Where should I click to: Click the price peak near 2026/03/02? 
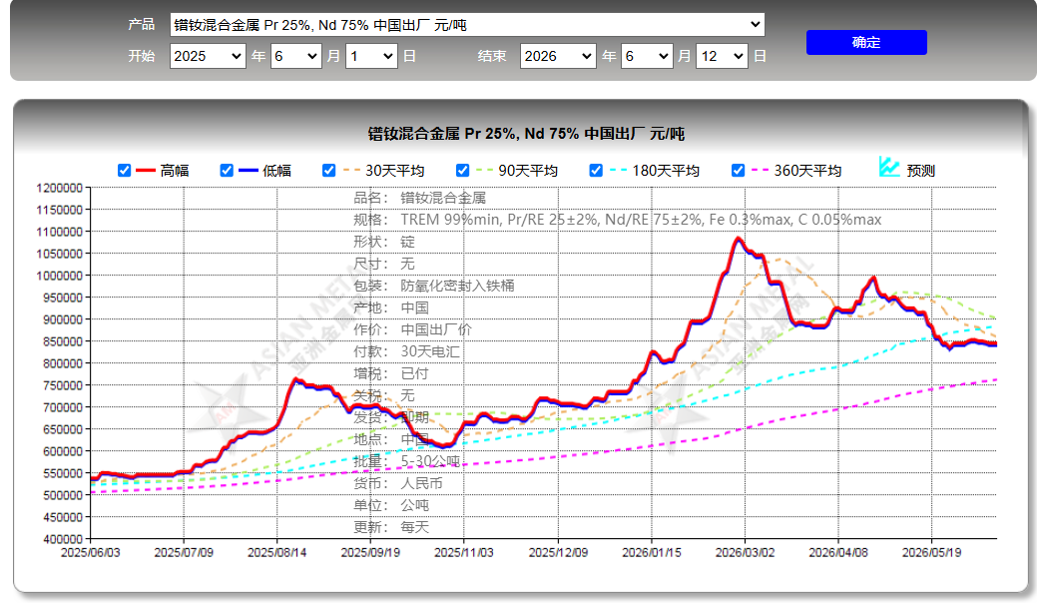739,239
